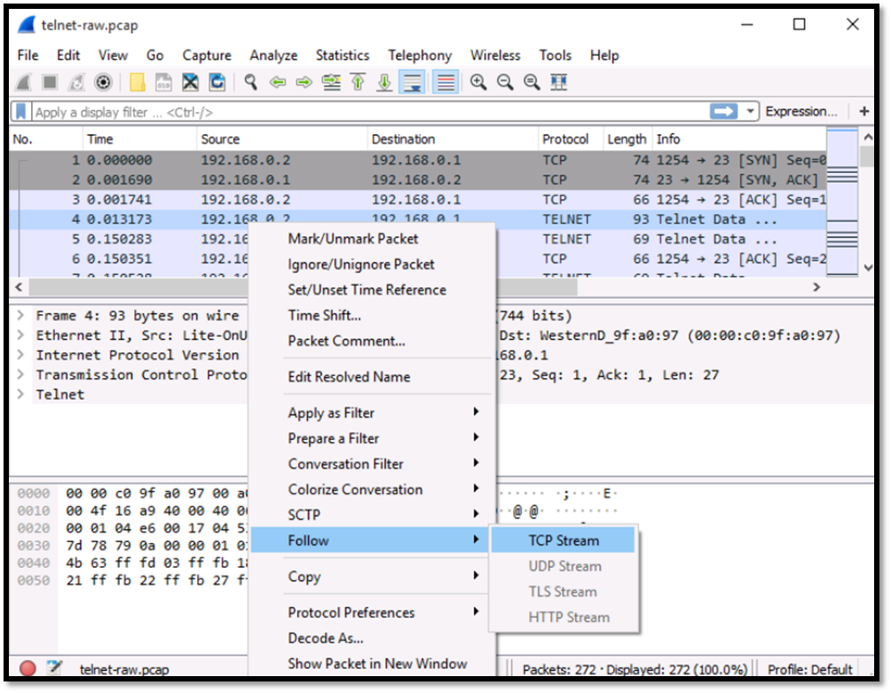Expand Transmission Control Protocol node
The height and width of the screenshot is (693, 891).
click(20, 375)
